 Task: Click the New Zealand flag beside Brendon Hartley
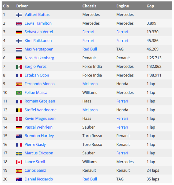pos(19,136)
